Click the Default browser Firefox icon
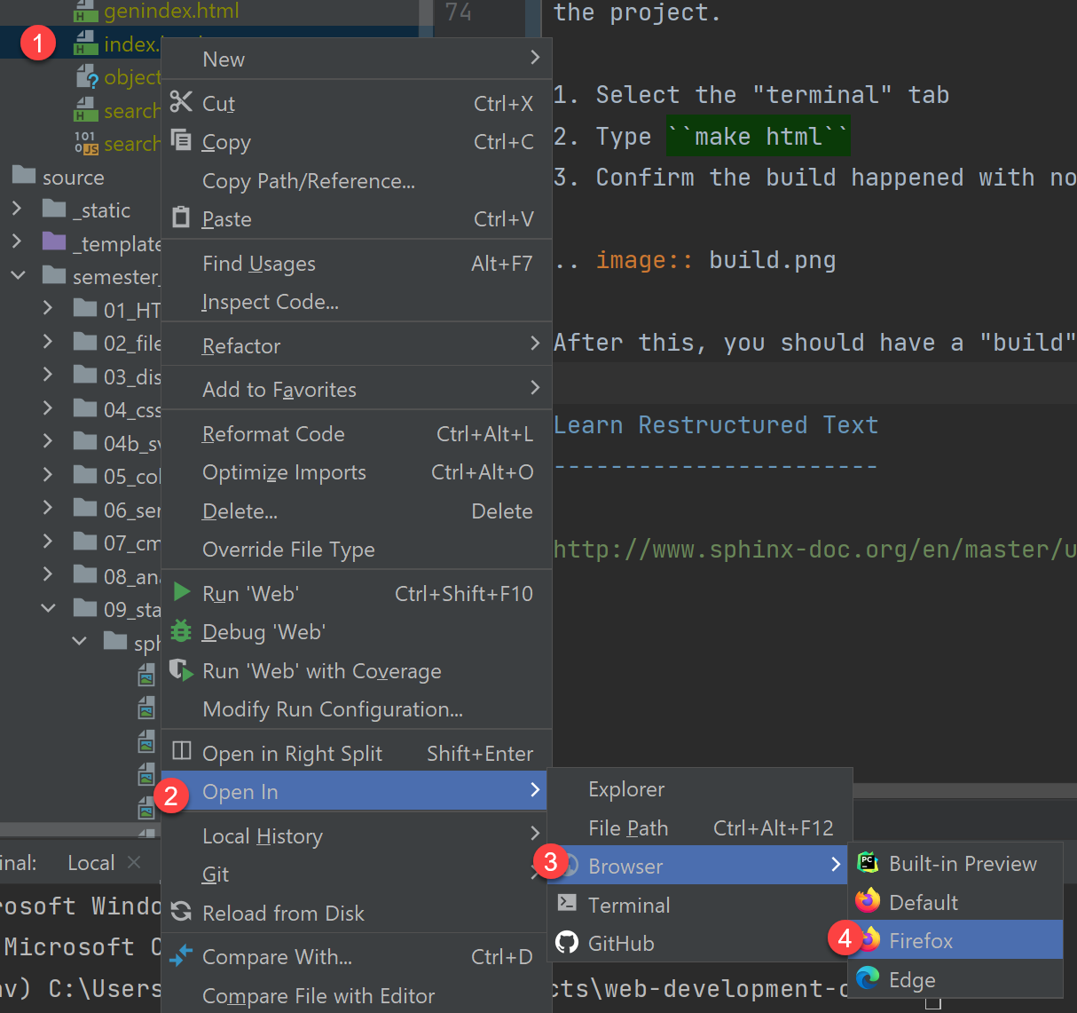The width and height of the screenshot is (1077, 1013). [x=868, y=901]
